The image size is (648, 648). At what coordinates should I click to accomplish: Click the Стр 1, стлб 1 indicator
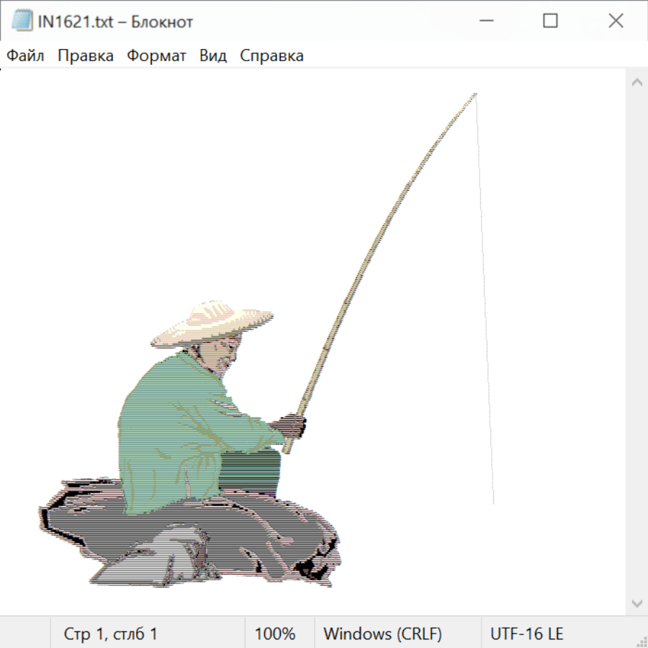[x=111, y=634]
